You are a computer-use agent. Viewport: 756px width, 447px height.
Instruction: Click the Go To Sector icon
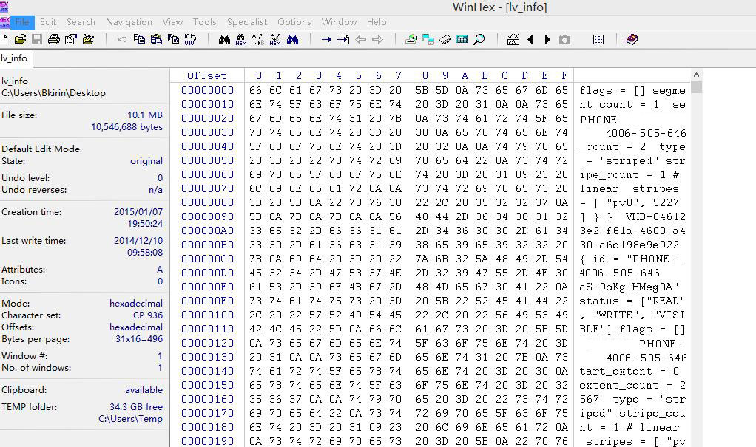pyautogui.click(x=344, y=39)
